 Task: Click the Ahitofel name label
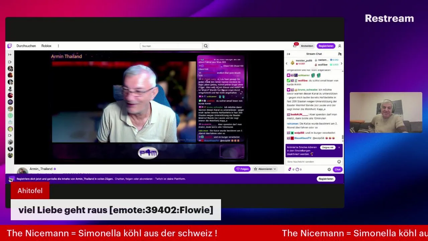tap(30, 191)
